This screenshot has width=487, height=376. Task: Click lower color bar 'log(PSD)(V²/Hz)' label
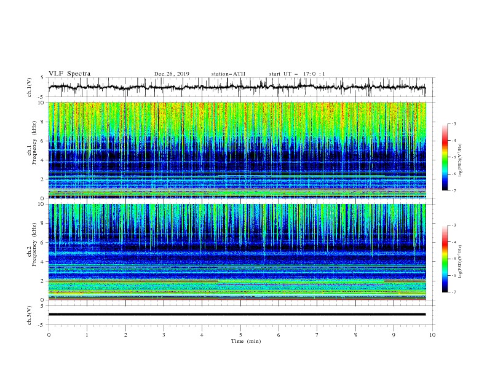[x=460, y=261]
